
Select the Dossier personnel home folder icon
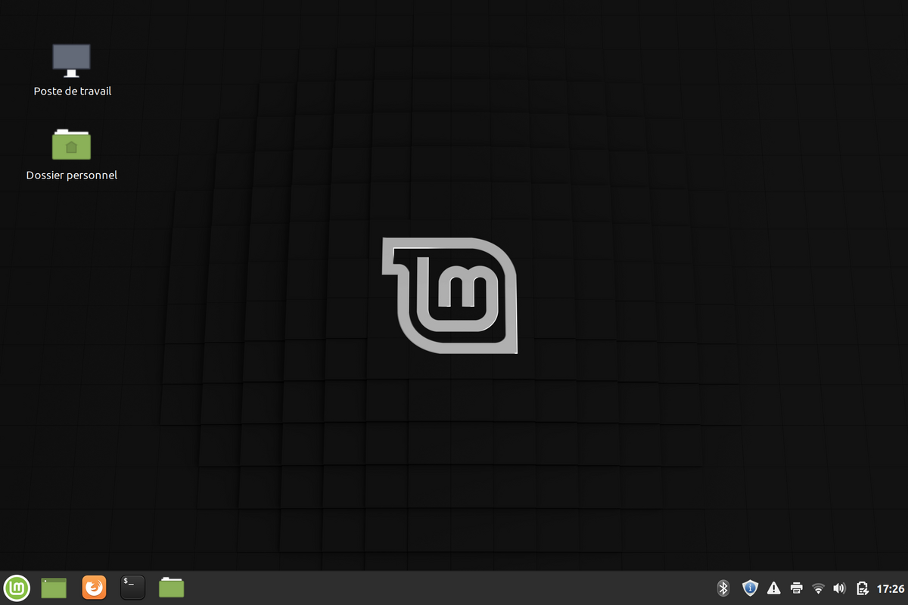click(x=71, y=144)
